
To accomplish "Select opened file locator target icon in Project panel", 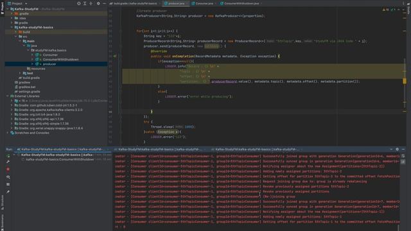I will click(78, 3).
